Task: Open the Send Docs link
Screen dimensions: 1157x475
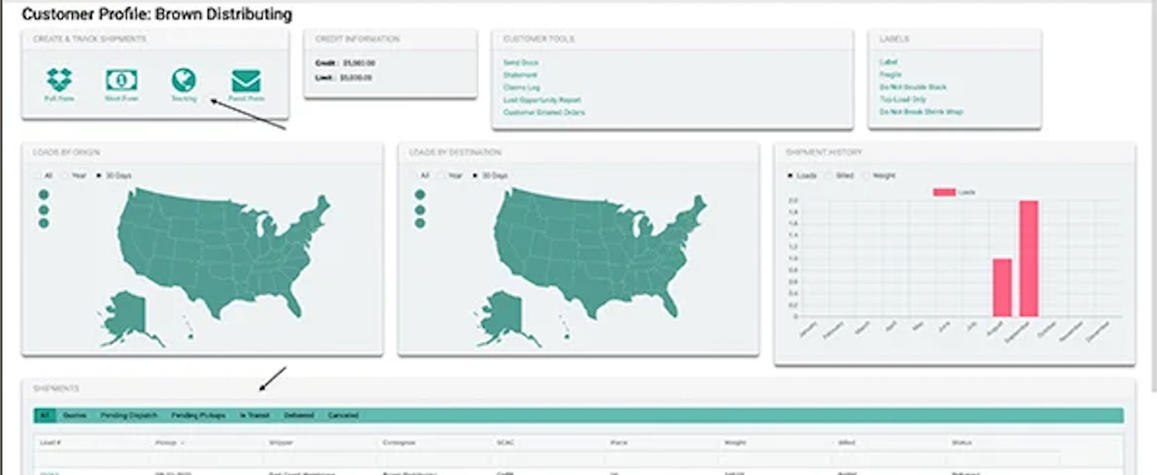Action: click(x=521, y=62)
